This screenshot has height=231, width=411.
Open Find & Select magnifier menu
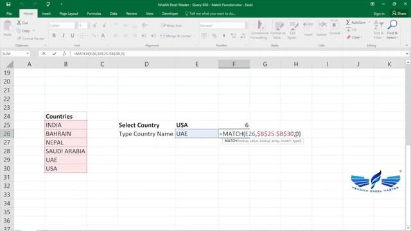[392, 30]
